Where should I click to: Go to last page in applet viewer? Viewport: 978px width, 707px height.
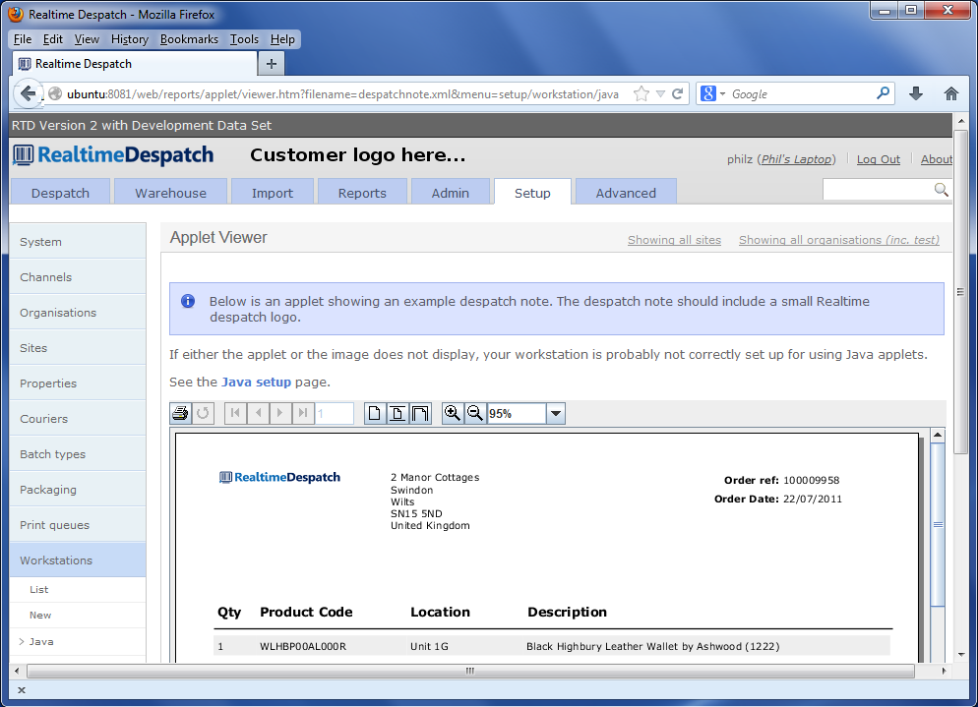[x=302, y=413]
